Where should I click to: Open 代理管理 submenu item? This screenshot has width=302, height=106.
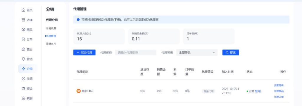[51, 36]
